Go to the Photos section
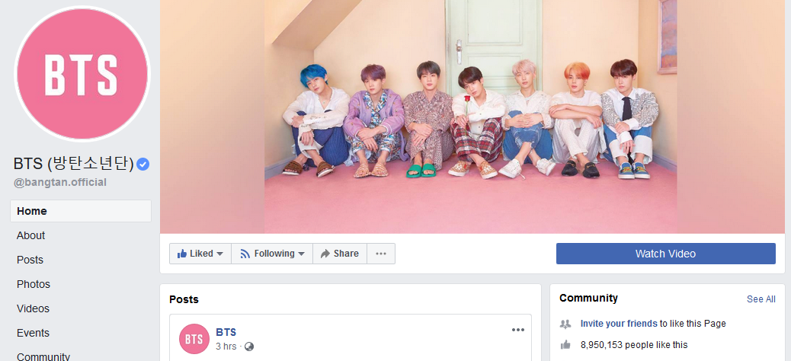This screenshot has height=361, width=791. tap(34, 284)
